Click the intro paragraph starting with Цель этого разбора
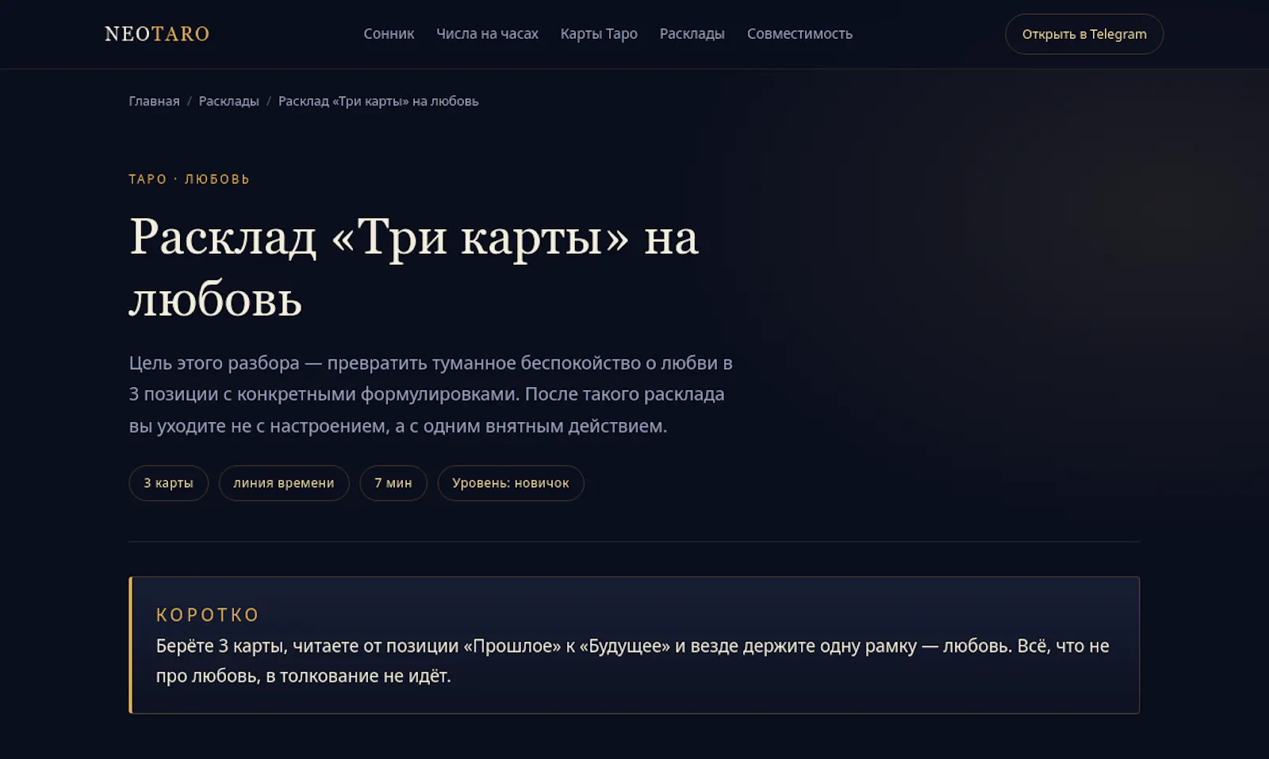Viewport: 1269px width, 759px height. pos(431,394)
